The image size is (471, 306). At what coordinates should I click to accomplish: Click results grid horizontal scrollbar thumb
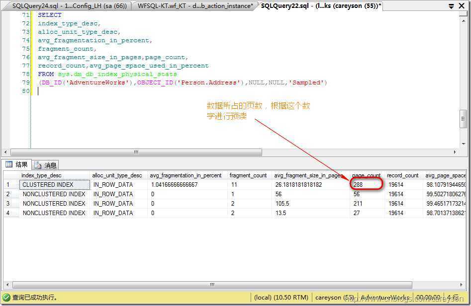click(x=212, y=285)
